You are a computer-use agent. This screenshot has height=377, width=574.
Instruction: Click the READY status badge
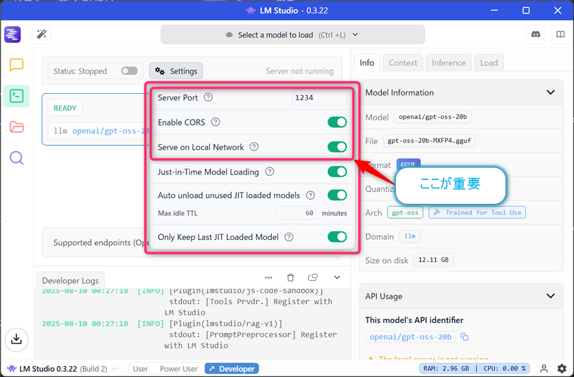(x=65, y=108)
